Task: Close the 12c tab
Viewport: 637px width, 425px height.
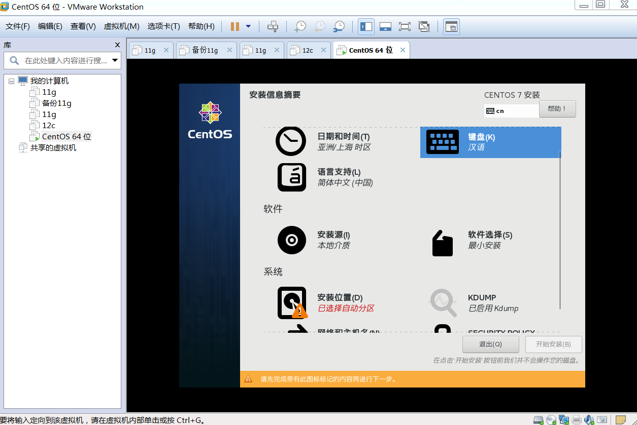Action: point(323,50)
